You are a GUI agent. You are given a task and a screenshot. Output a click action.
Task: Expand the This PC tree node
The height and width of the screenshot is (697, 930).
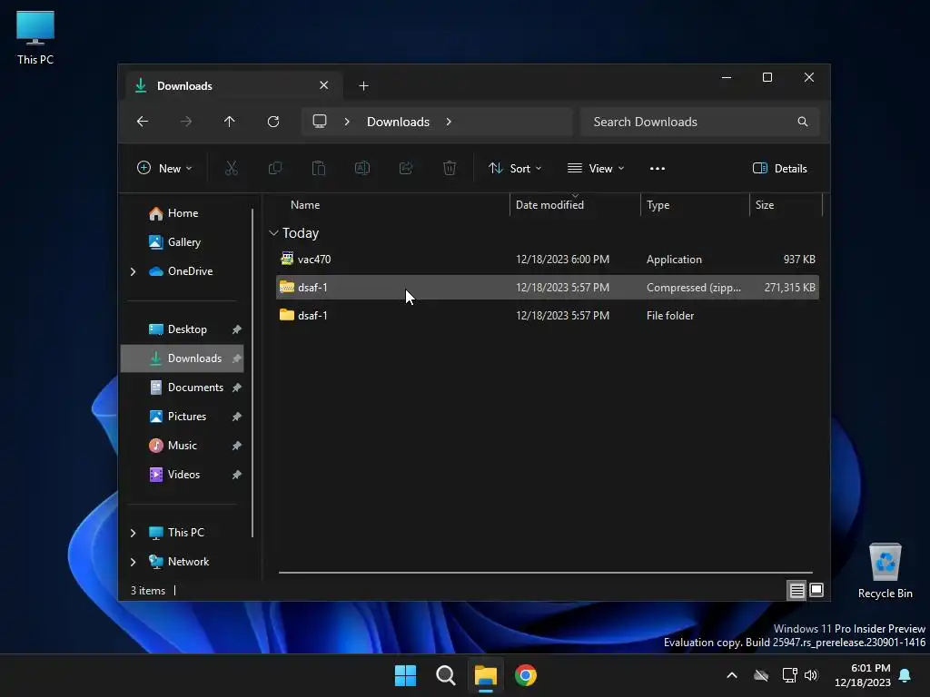(133, 533)
